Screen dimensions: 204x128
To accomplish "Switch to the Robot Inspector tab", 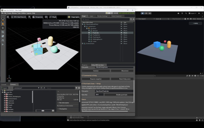I will [x=117, y=16].
